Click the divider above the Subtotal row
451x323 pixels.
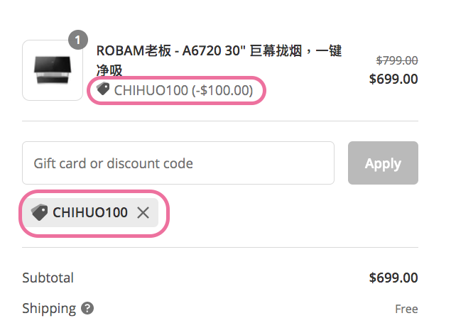pos(220,247)
